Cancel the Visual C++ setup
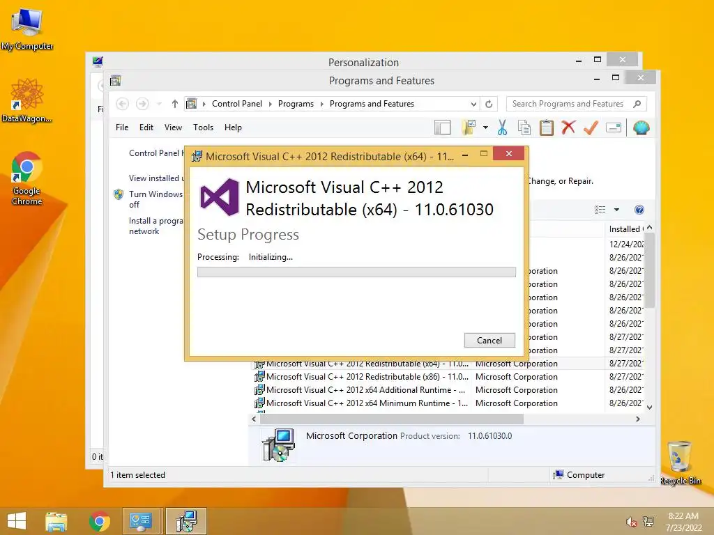714x535 pixels. [x=489, y=340]
